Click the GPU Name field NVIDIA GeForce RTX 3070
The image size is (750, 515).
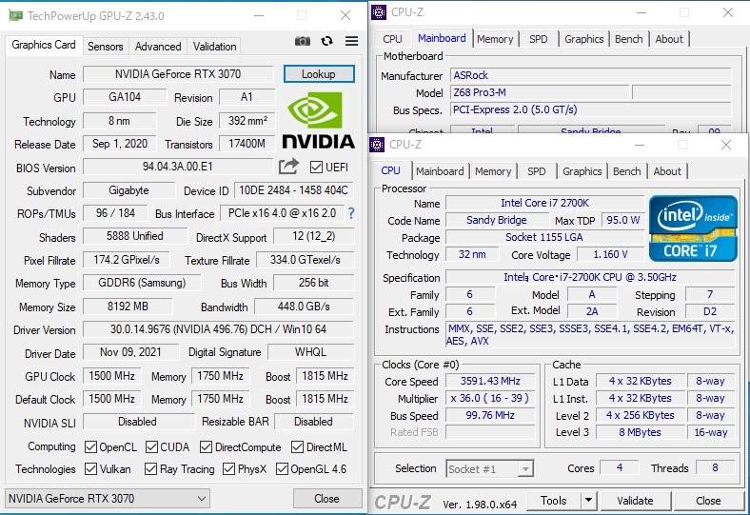tap(178, 74)
